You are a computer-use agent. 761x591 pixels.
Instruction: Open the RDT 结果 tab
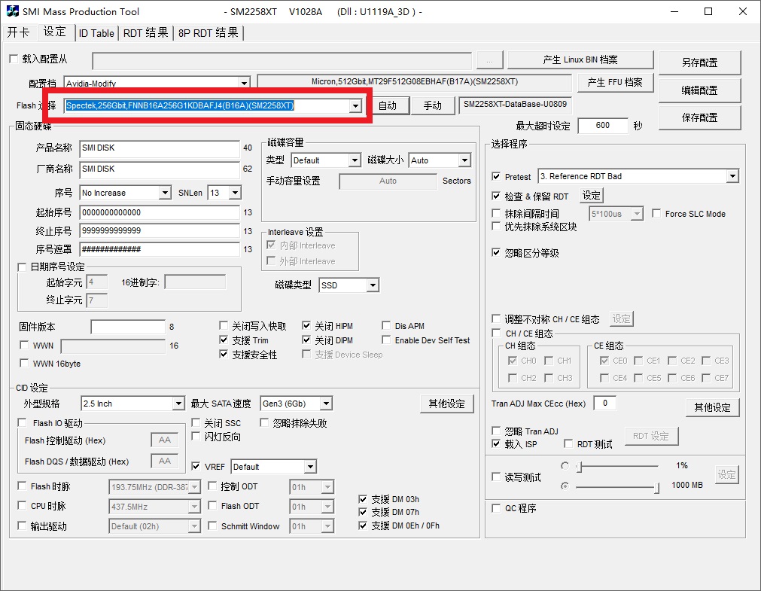tap(145, 33)
